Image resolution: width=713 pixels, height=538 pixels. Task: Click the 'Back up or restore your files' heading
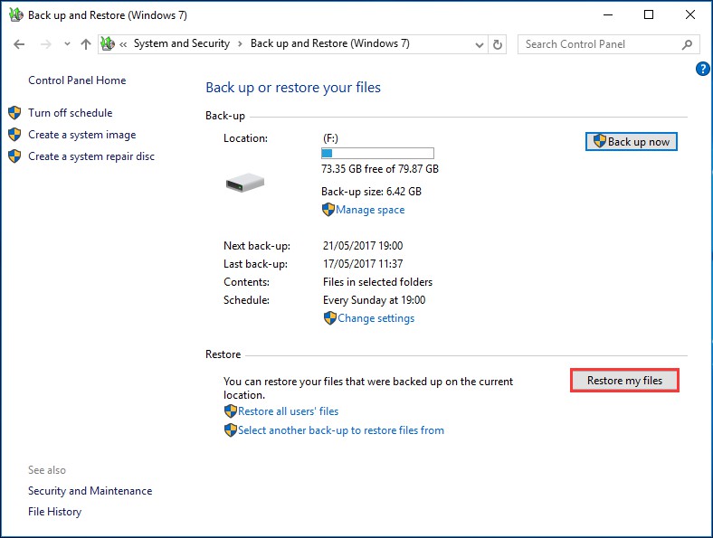tap(293, 87)
